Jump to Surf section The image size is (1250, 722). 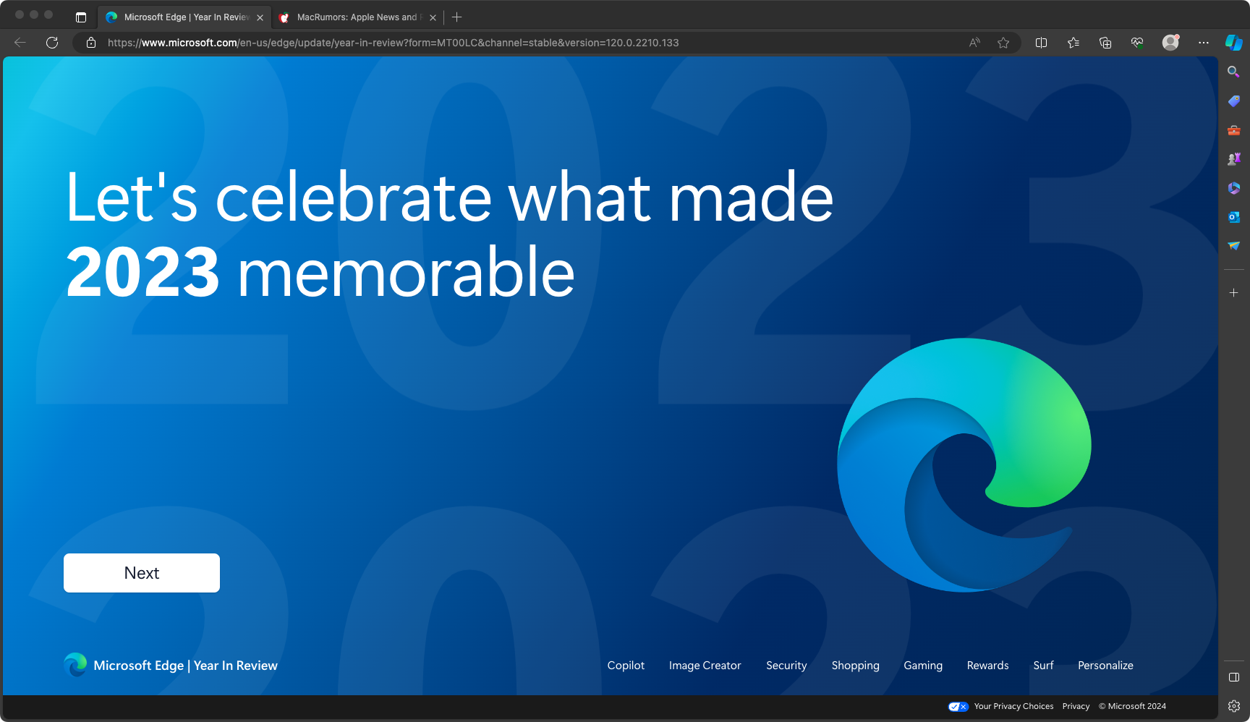tap(1044, 666)
